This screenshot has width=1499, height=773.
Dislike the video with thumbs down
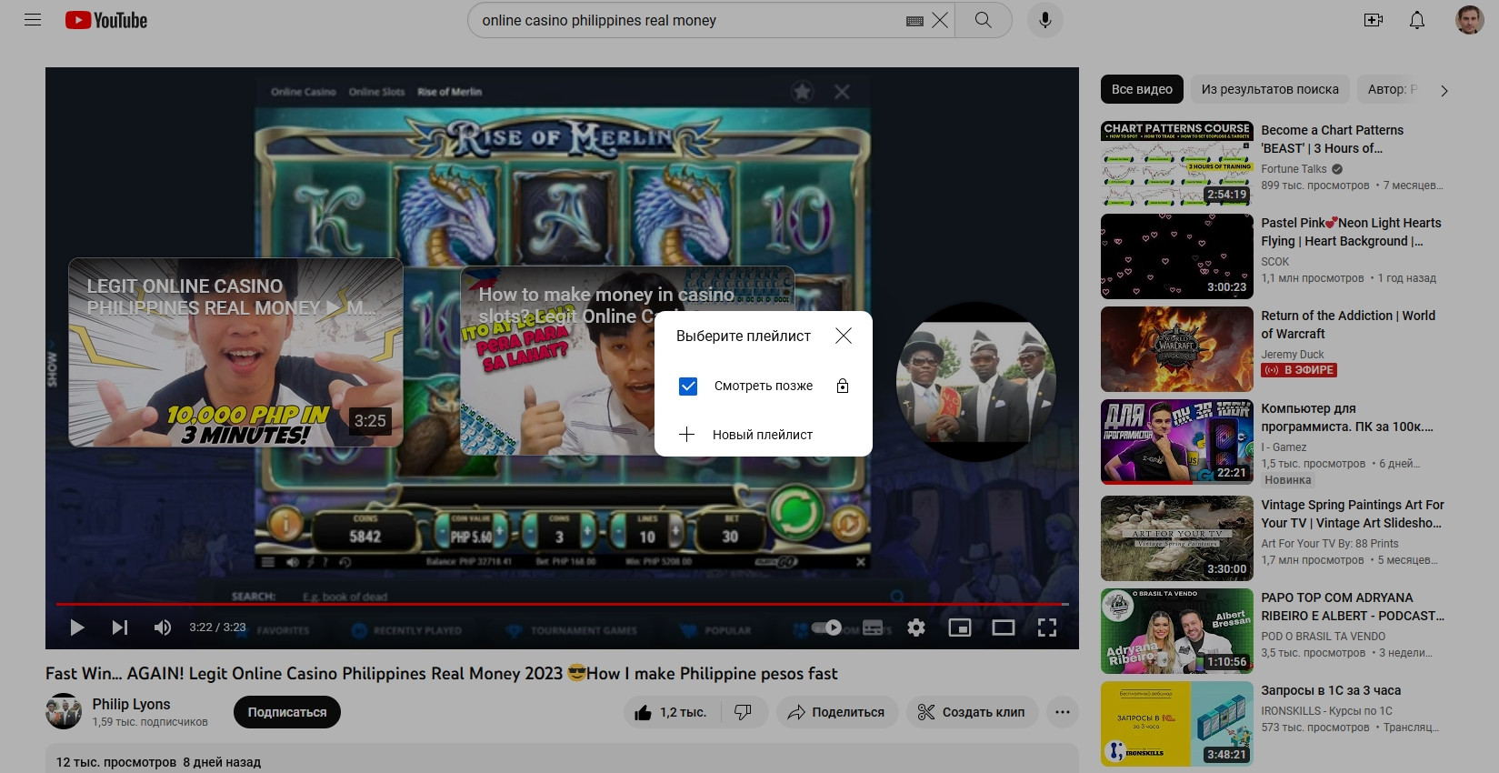[744, 713]
